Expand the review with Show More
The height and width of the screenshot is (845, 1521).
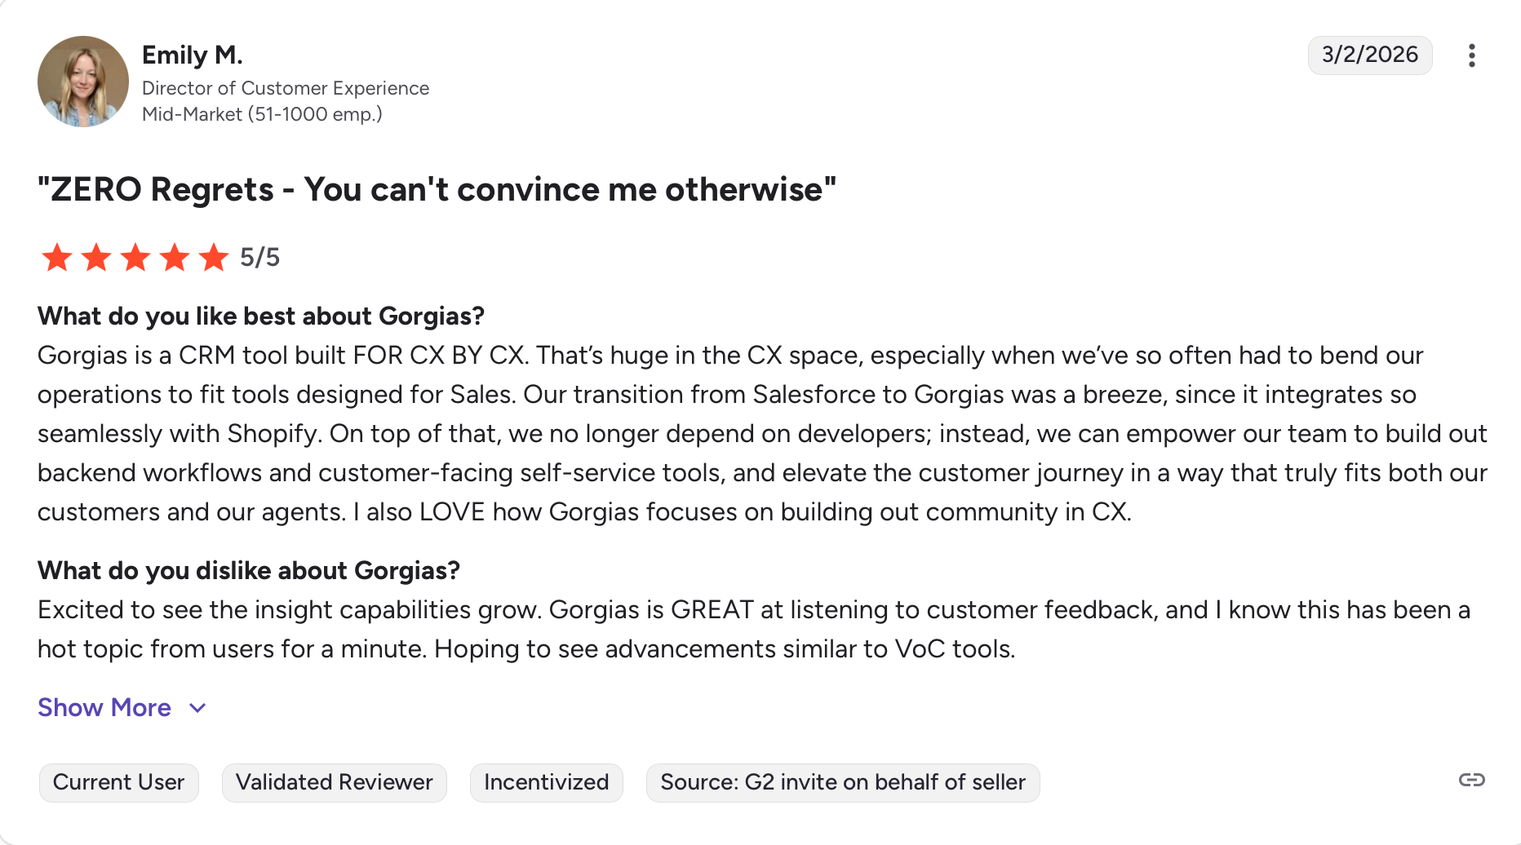click(x=104, y=707)
